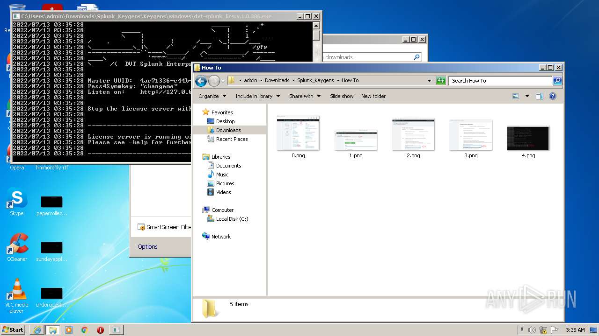The height and width of the screenshot is (336, 599).
Task: Change view with the views icon
Action: tap(516, 96)
